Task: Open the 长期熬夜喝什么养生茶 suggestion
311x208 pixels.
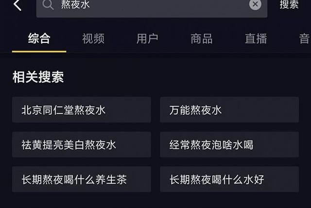Action: point(82,180)
